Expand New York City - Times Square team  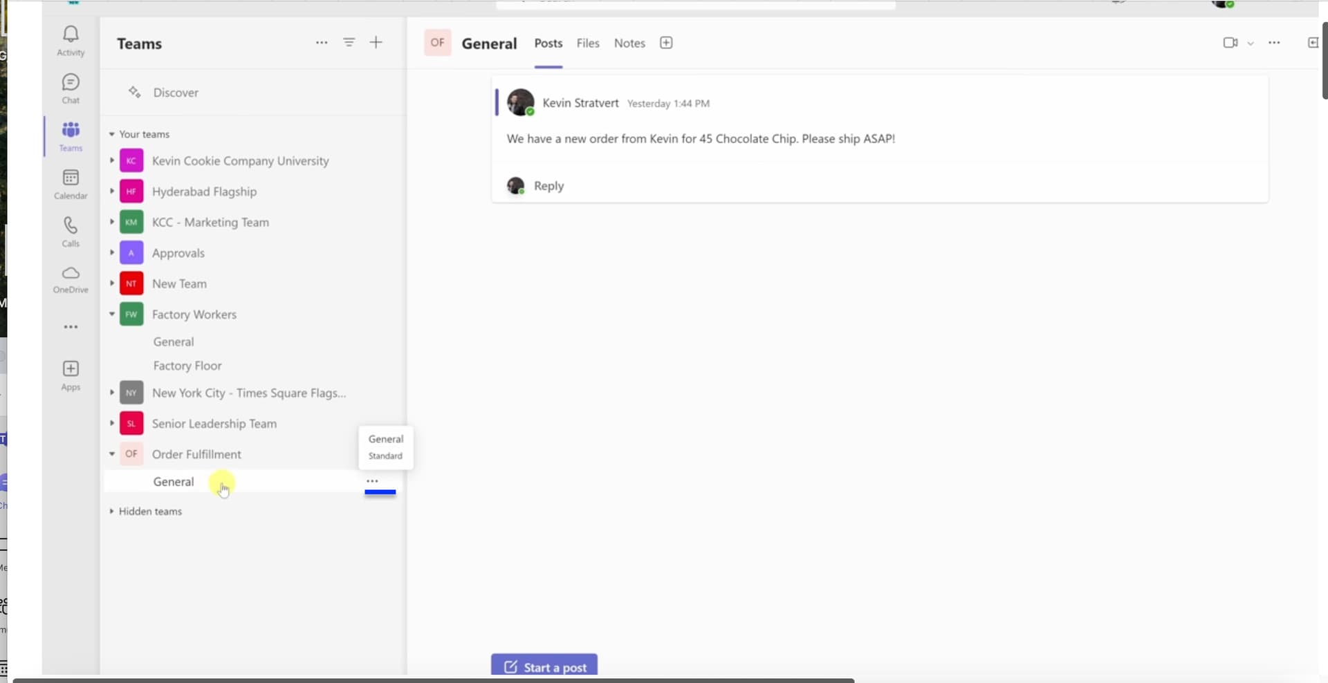[x=111, y=392]
